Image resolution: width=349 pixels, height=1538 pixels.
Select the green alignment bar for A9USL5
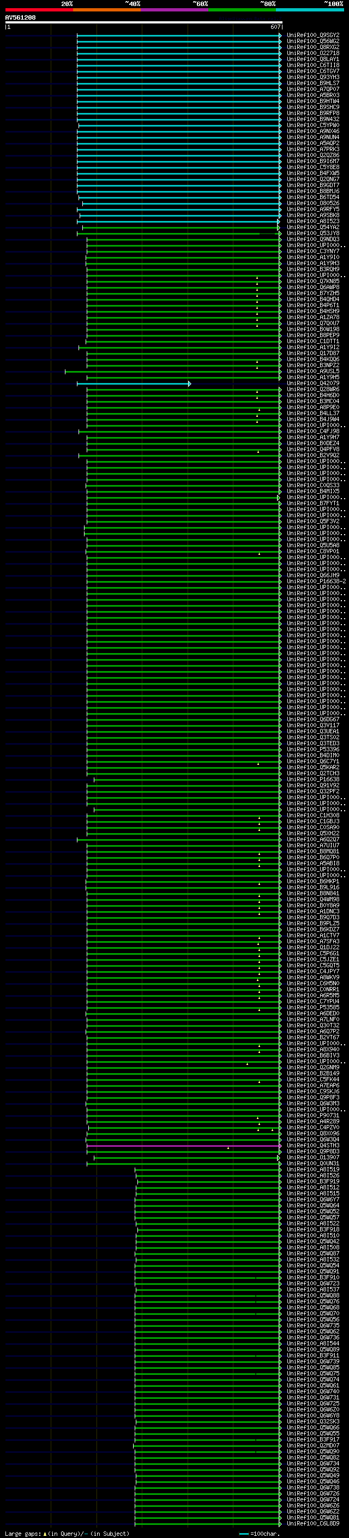[x=173, y=372]
